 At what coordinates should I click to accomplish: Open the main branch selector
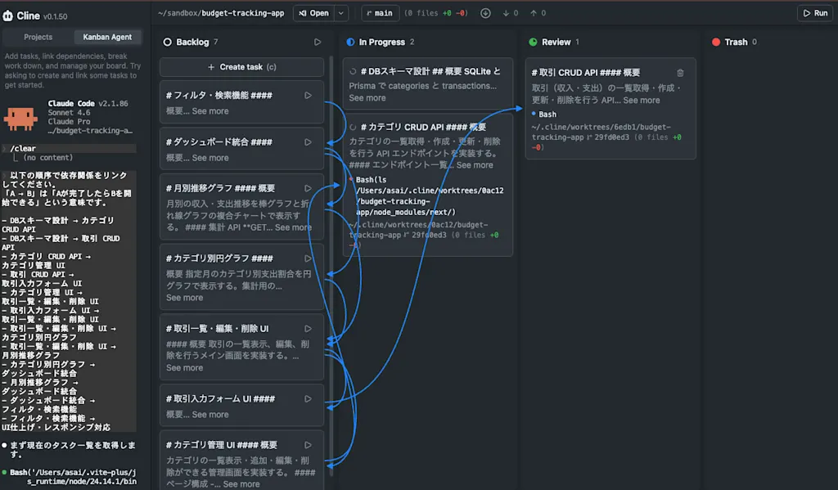pyautogui.click(x=380, y=13)
